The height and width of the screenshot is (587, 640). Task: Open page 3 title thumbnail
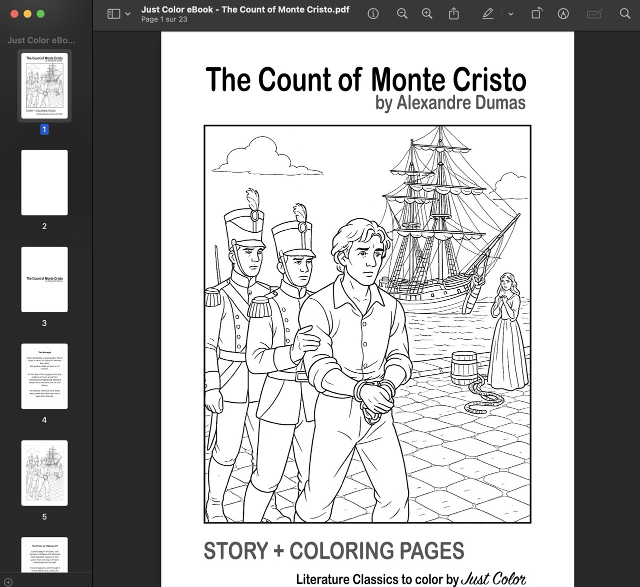pyautogui.click(x=44, y=279)
